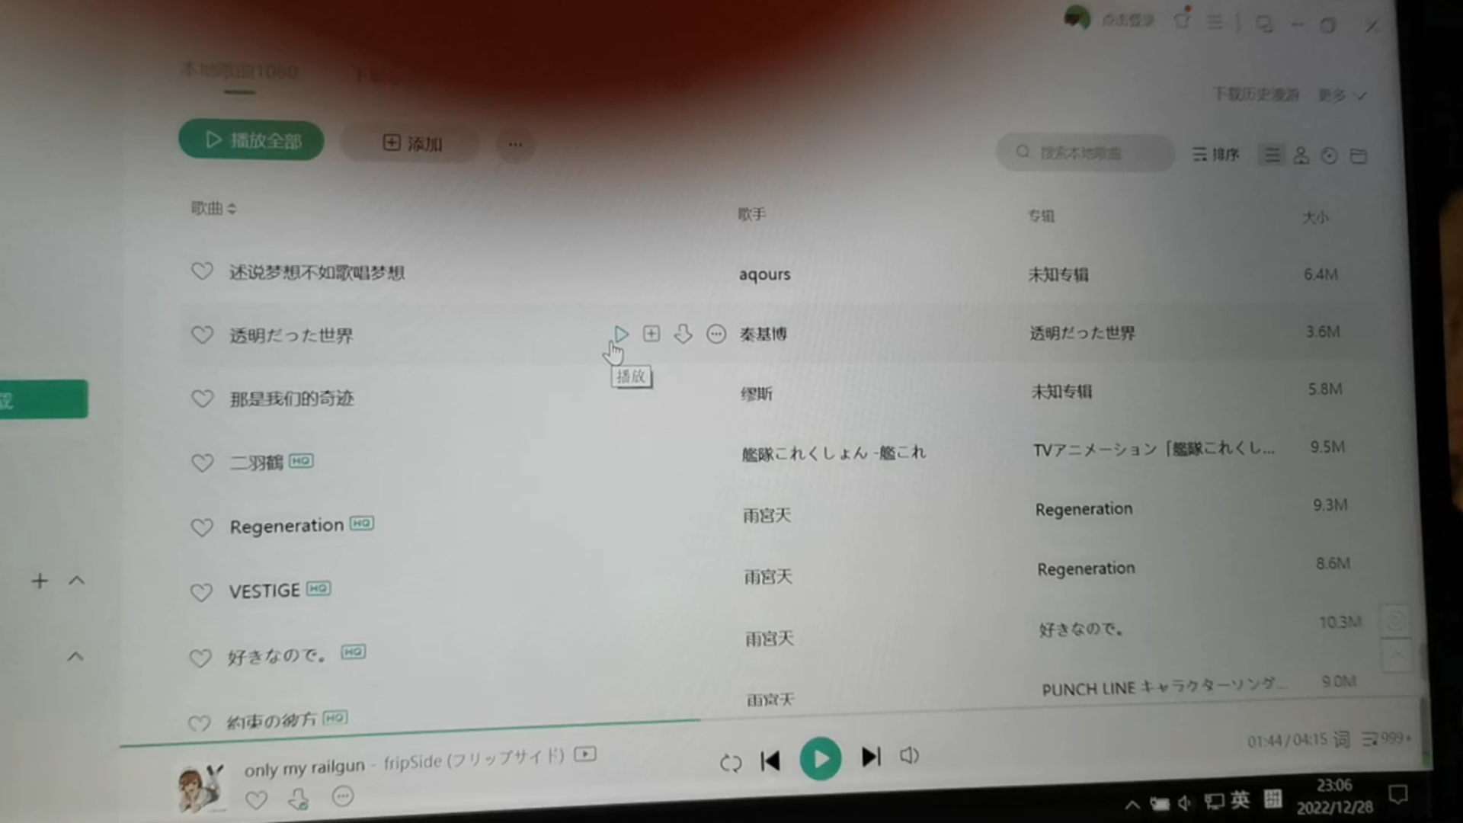Viewport: 1463px width, 823px height.
Task: Click the next track button
Action: (869, 757)
